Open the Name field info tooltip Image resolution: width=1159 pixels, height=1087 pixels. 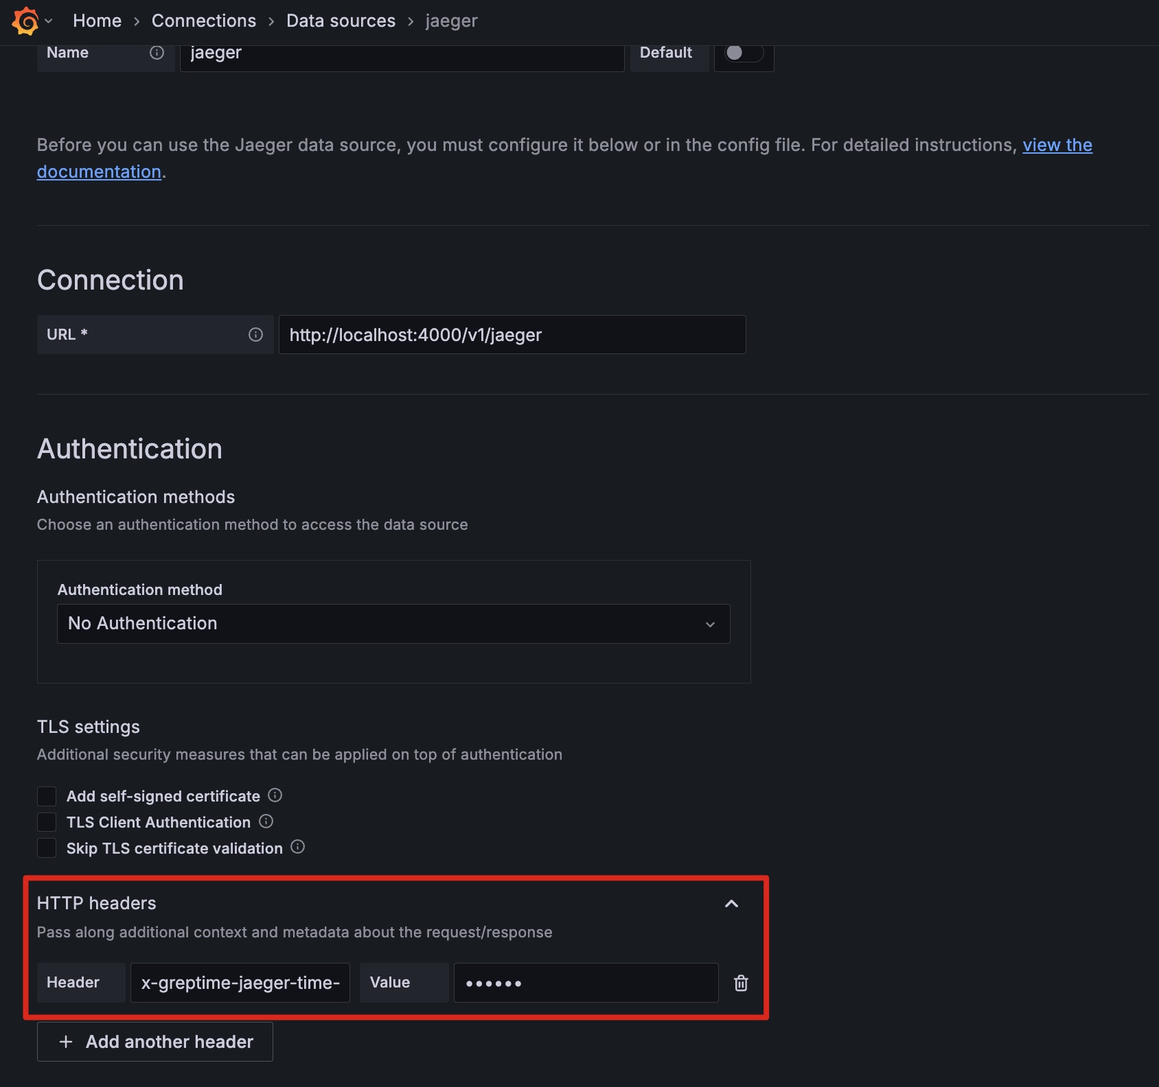(x=158, y=52)
